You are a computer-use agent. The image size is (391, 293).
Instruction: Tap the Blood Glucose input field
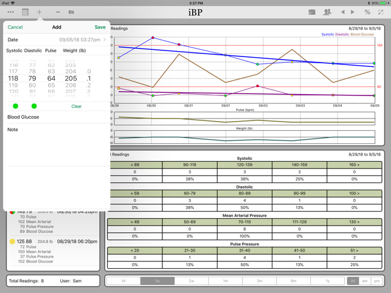point(57,117)
